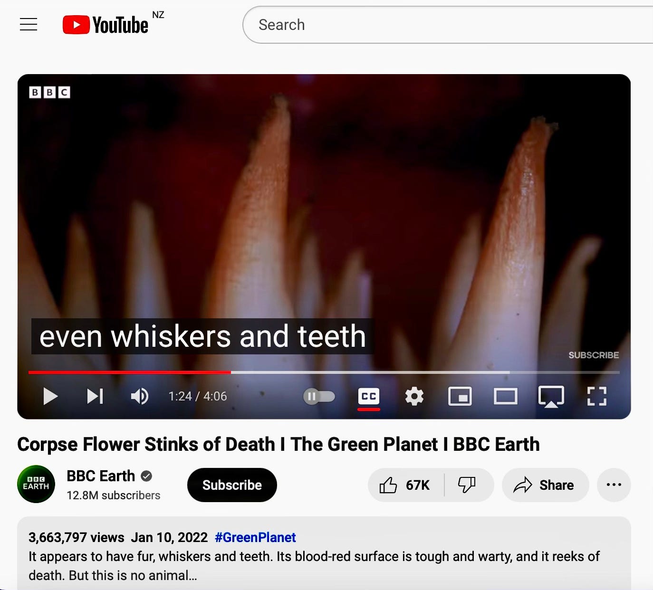Screen dimensions: 653x590
Task: Click the 3,663,797 views text
Action: point(77,537)
